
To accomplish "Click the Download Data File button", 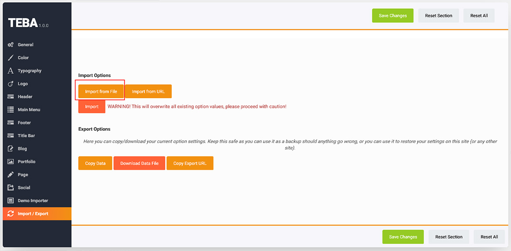I will pos(140,163).
